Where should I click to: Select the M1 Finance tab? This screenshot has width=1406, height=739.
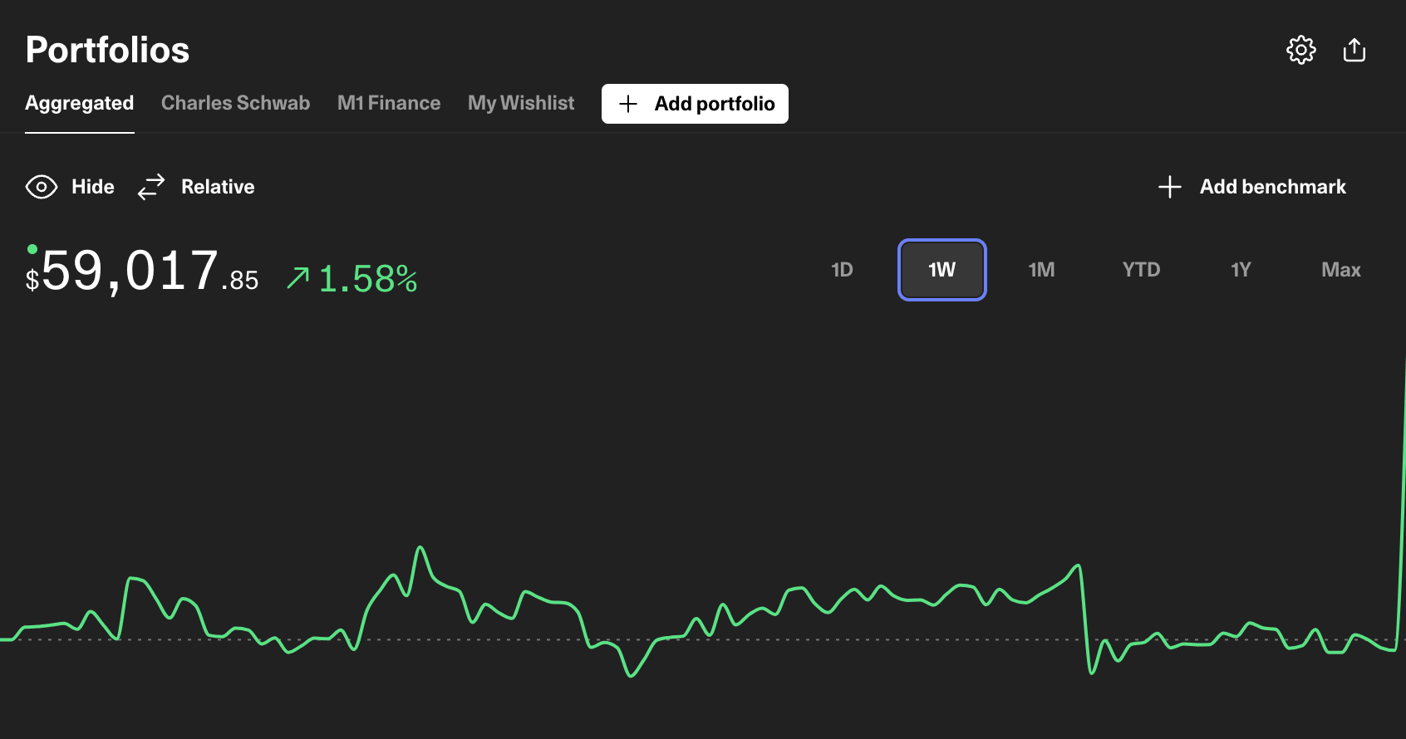point(388,103)
